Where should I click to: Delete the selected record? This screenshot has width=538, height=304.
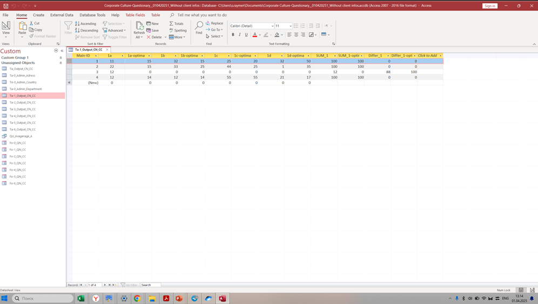[x=154, y=37]
